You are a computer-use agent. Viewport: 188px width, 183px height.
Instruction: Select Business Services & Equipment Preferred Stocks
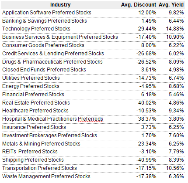point(60,37)
